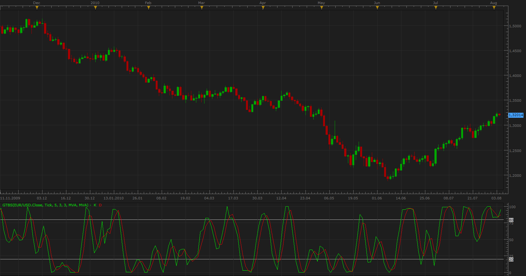Select the Mar month marker triangle
Viewport: 526px width, 276px height.
[202, 8]
